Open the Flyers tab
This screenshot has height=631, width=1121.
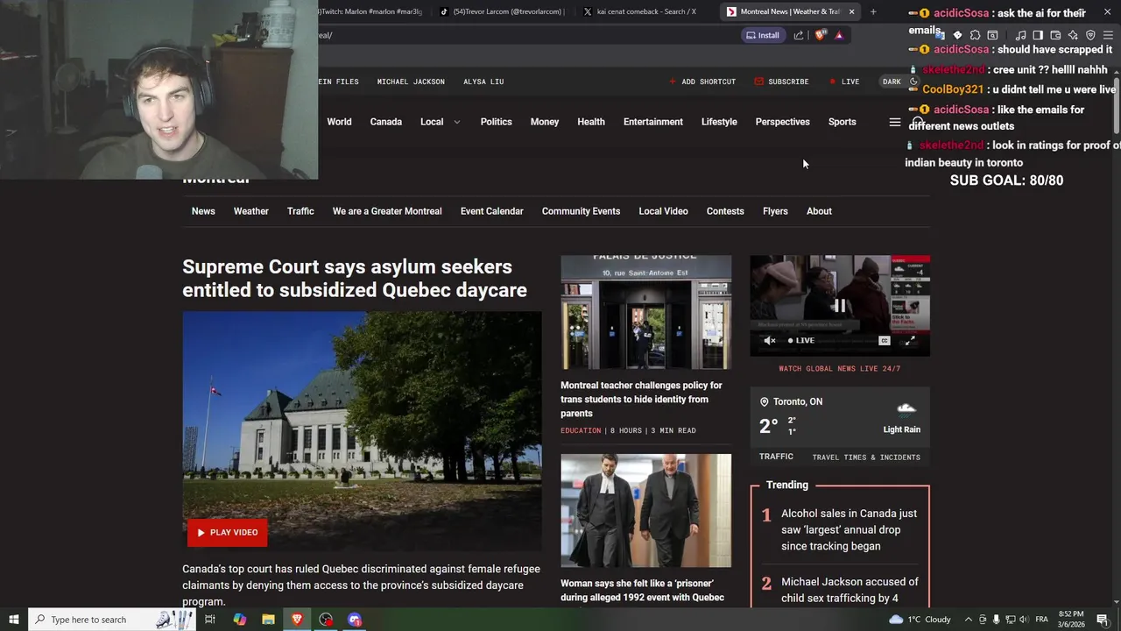click(x=775, y=211)
